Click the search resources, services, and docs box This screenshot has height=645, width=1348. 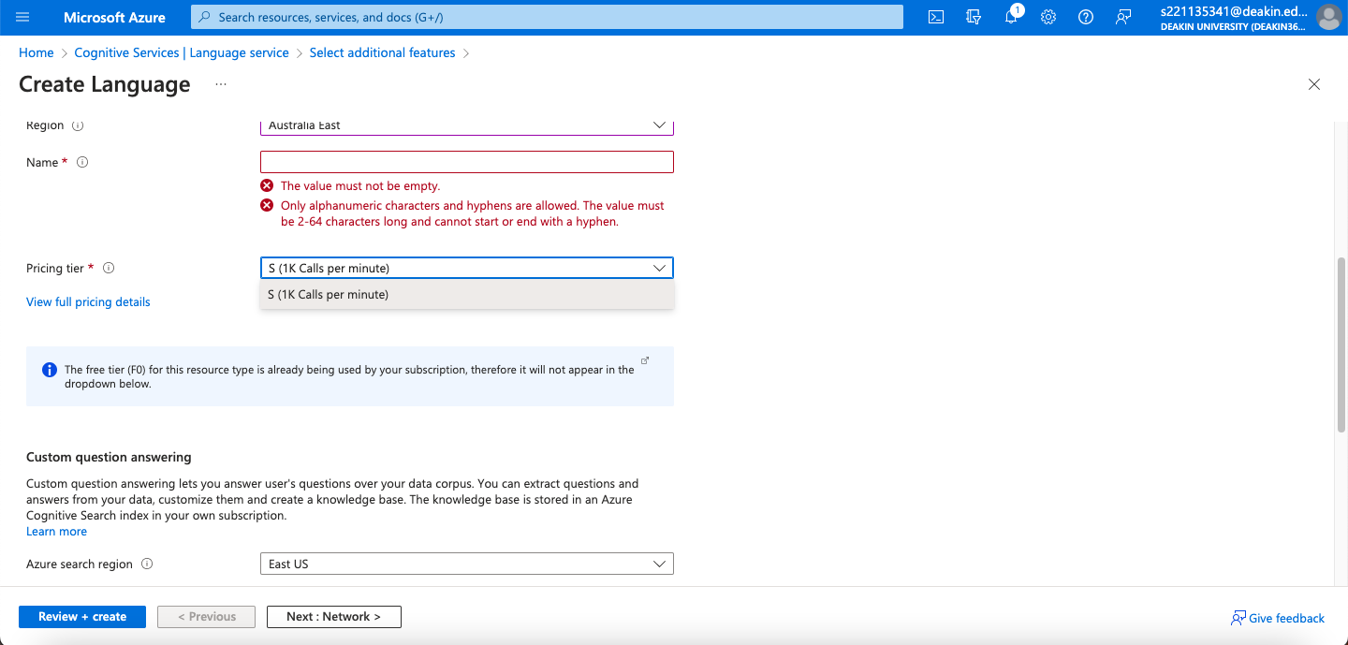coord(547,17)
